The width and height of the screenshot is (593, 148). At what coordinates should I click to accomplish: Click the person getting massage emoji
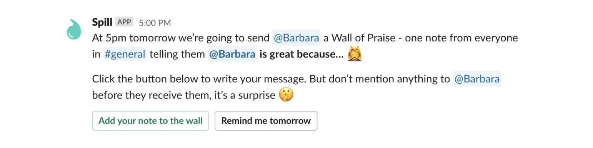[355, 54]
